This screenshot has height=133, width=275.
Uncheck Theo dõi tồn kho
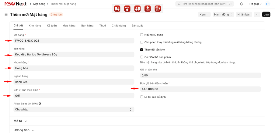[141, 49]
